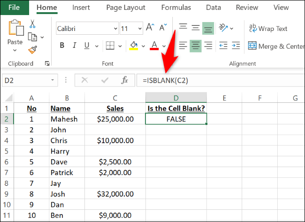Click the Copy icon
Image resolution: width=305 pixels, height=222 pixels.
pyautogui.click(x=33, y=37)
